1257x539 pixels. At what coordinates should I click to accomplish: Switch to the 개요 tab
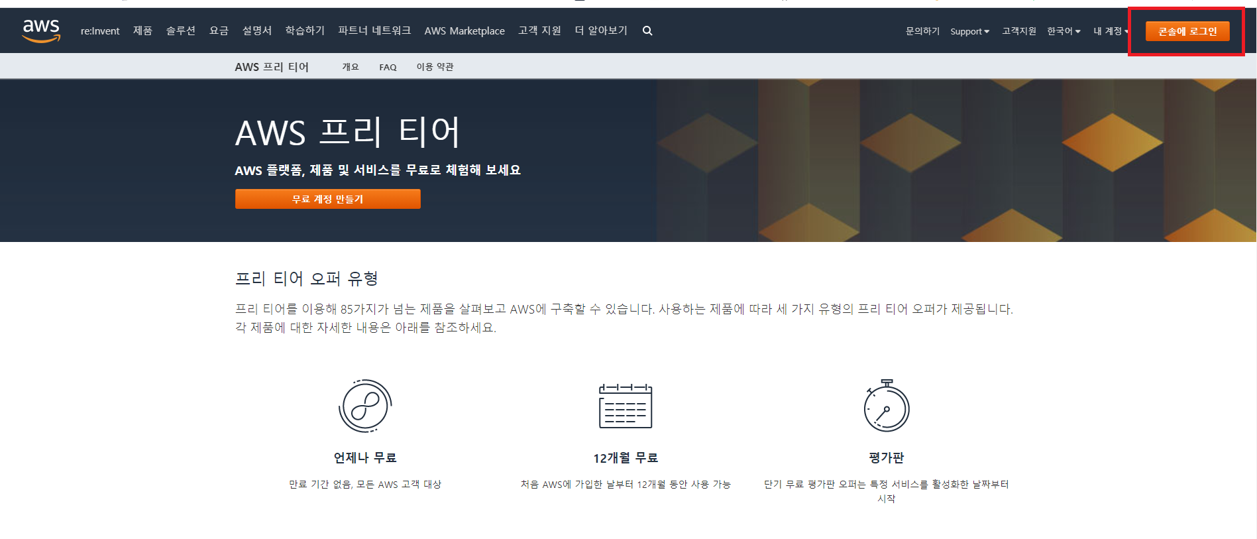pos(351,67)
